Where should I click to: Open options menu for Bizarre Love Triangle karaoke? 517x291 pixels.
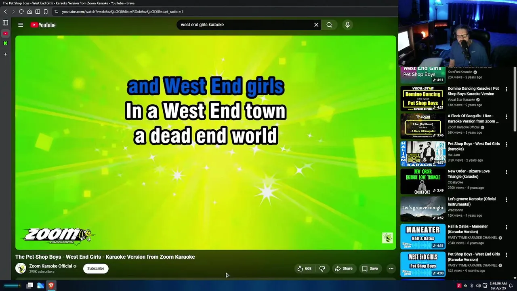pos(506,172)
